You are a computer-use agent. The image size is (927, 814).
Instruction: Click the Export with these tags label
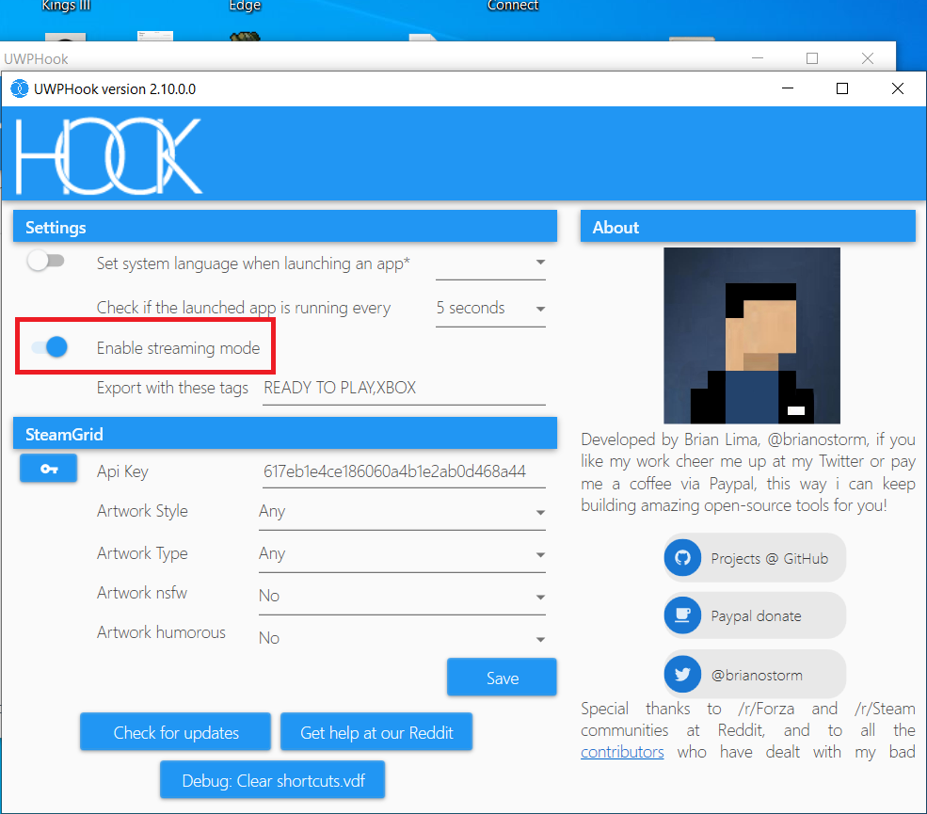coord(172,388)
